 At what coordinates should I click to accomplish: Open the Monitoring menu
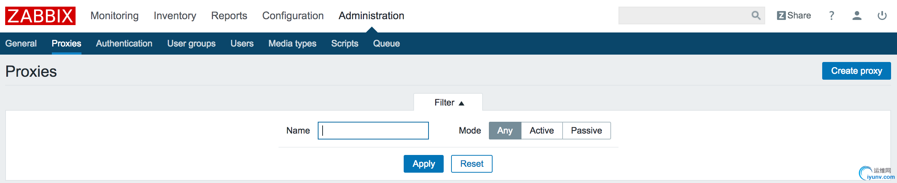pyautogui.click(x=114, y=16)
